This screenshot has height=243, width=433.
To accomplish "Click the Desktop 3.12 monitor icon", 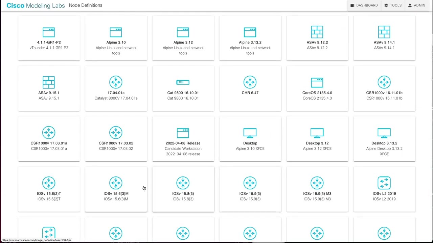I will 317,133.
